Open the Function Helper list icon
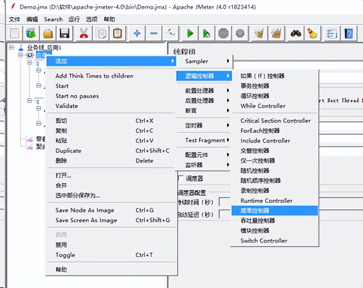 coord(332,33)
